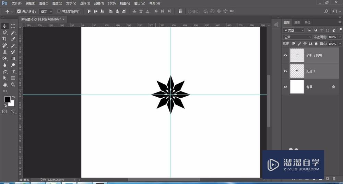Open the 图像(I) menu
Viewport: 343px width, 184px height.
coord(44,3)
